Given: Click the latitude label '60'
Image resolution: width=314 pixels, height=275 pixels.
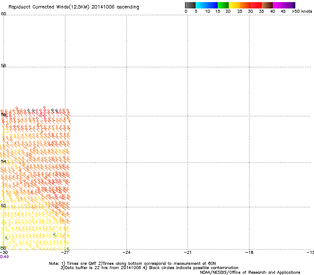Looking at the screenshot, I should coord(3,14).
